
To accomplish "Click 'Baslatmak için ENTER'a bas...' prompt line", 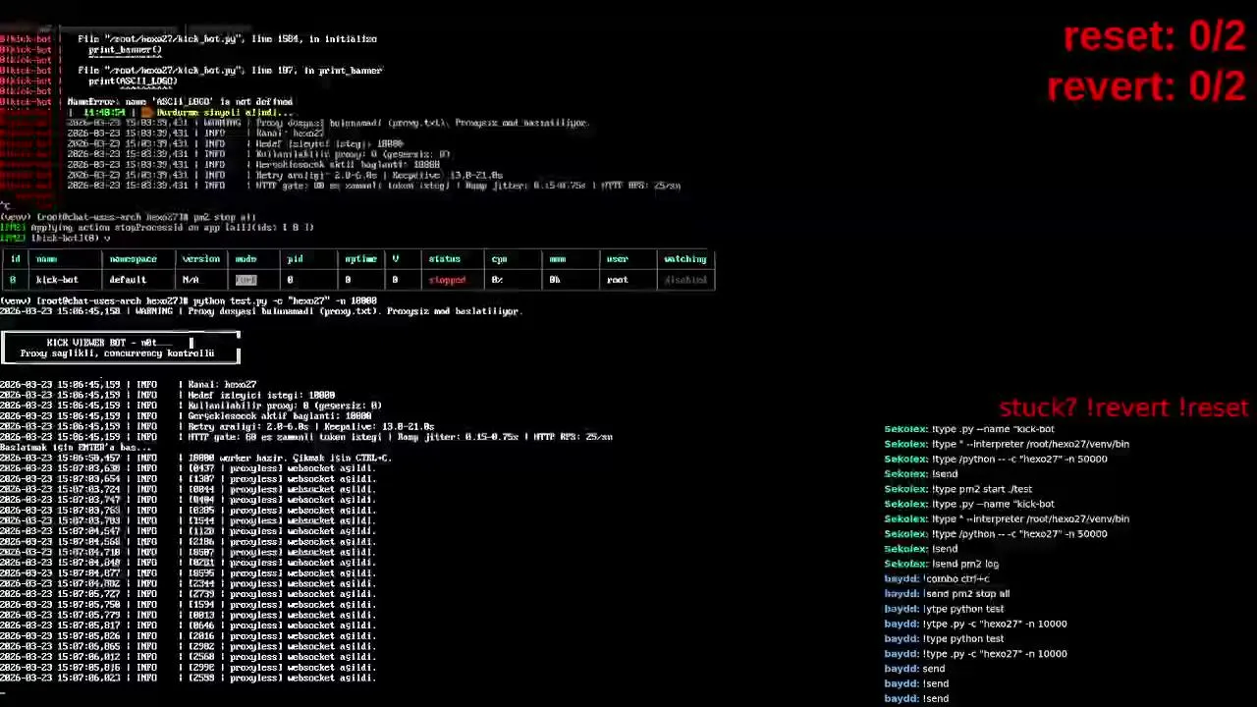I will pos(77,448).
